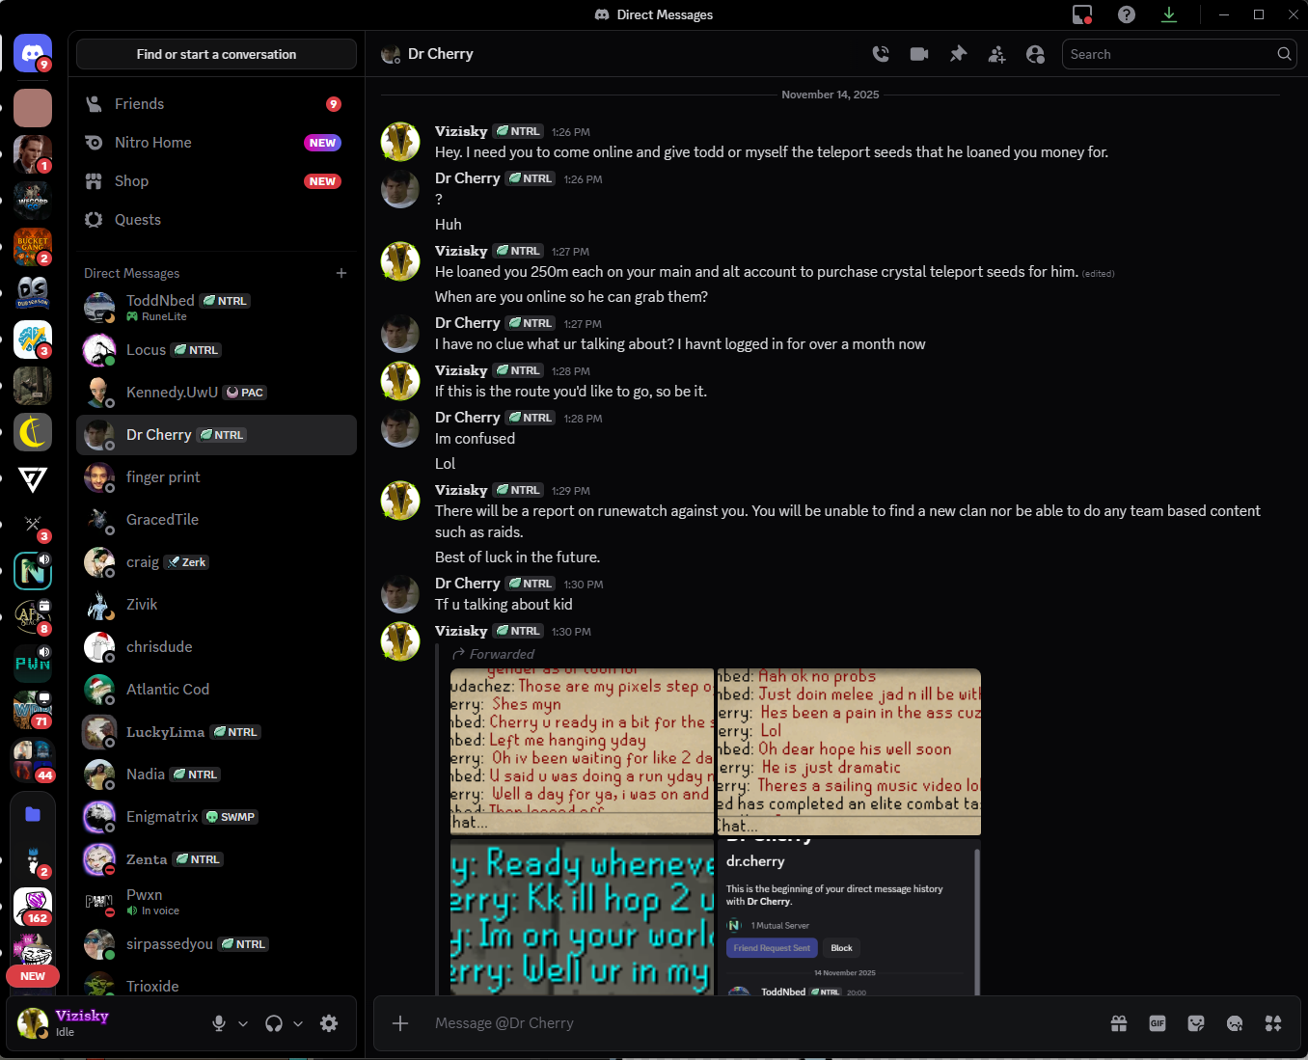Expand headphone output device options
Image resolution: width=1308 pixels, height=1060 pixels.
click(298, 1023)
